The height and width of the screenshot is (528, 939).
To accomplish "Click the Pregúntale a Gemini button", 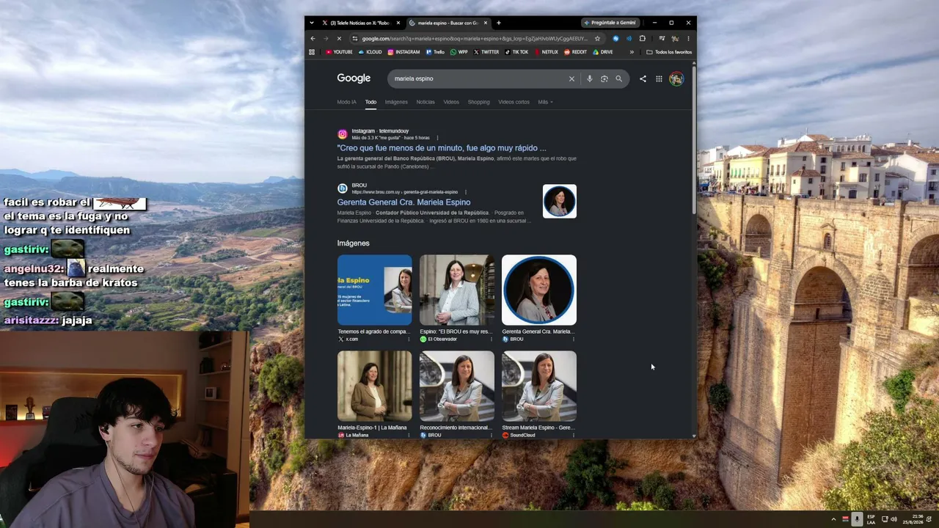I will (x=610, y=23).
